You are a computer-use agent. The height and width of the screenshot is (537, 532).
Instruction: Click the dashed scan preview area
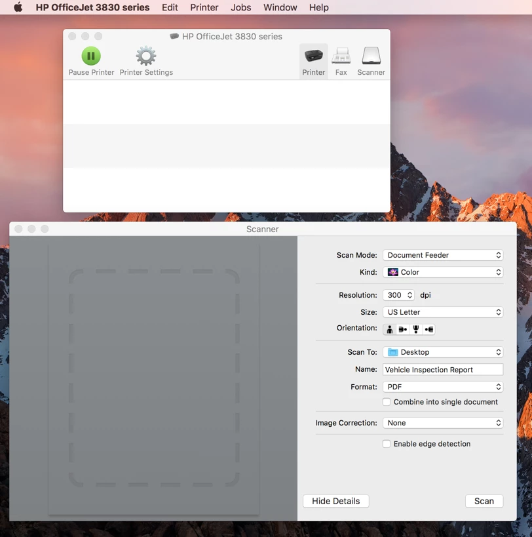pos(154,378)
